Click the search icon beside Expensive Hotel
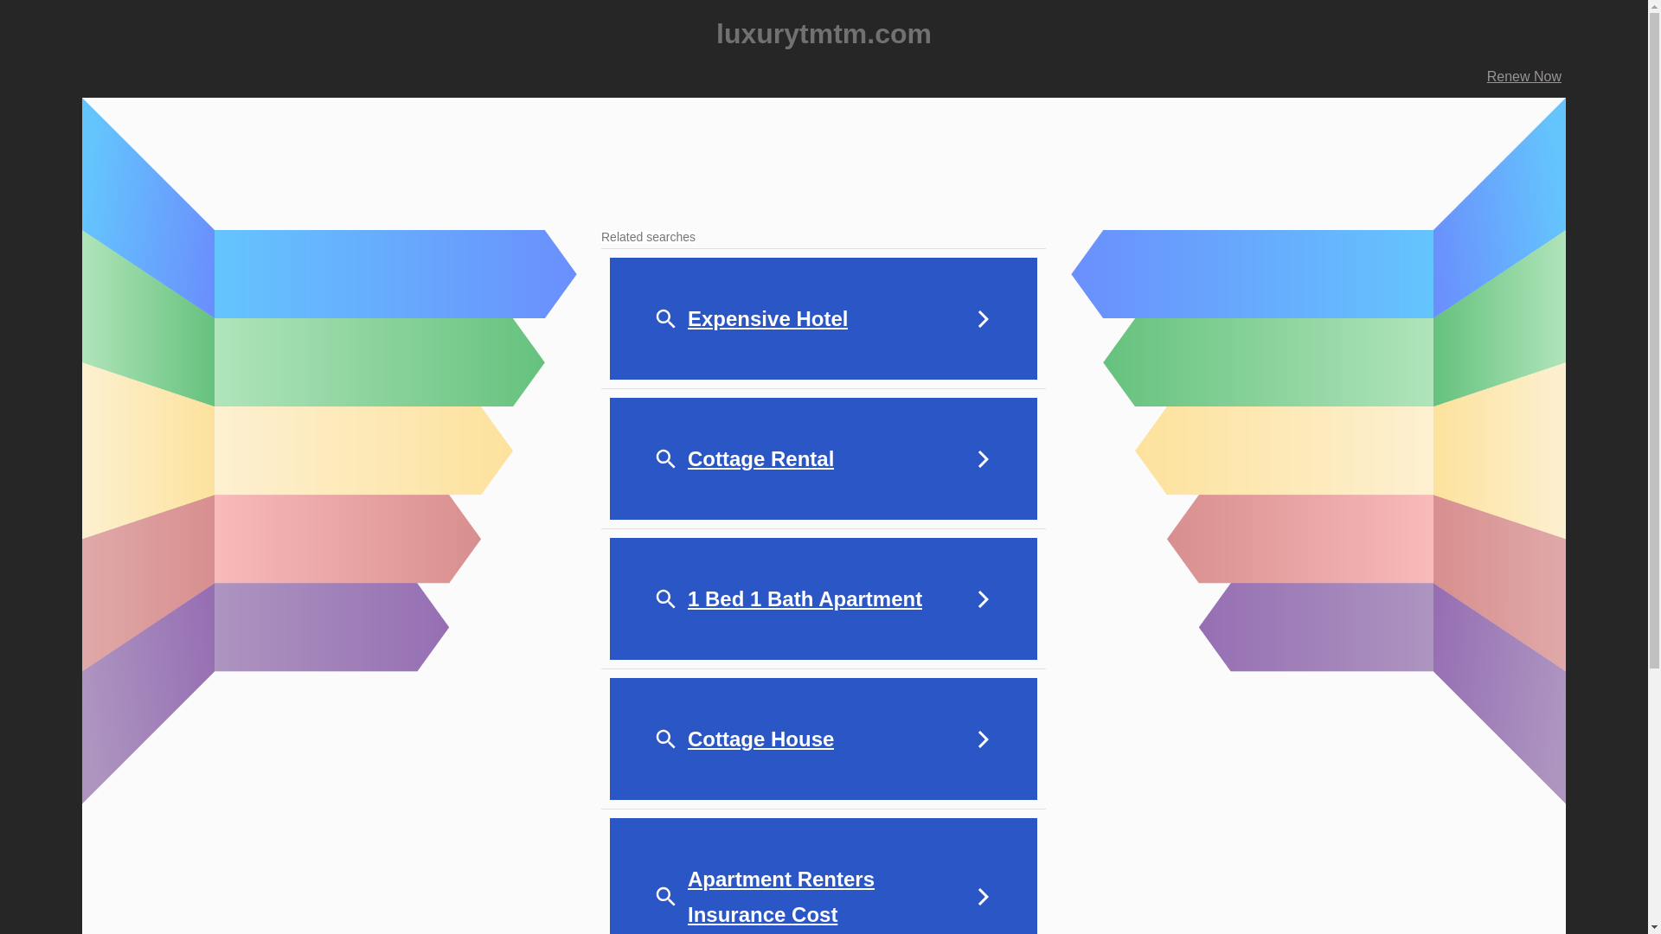The width and height of the screenshot is (1661, 934). click(x=665, y=319)
